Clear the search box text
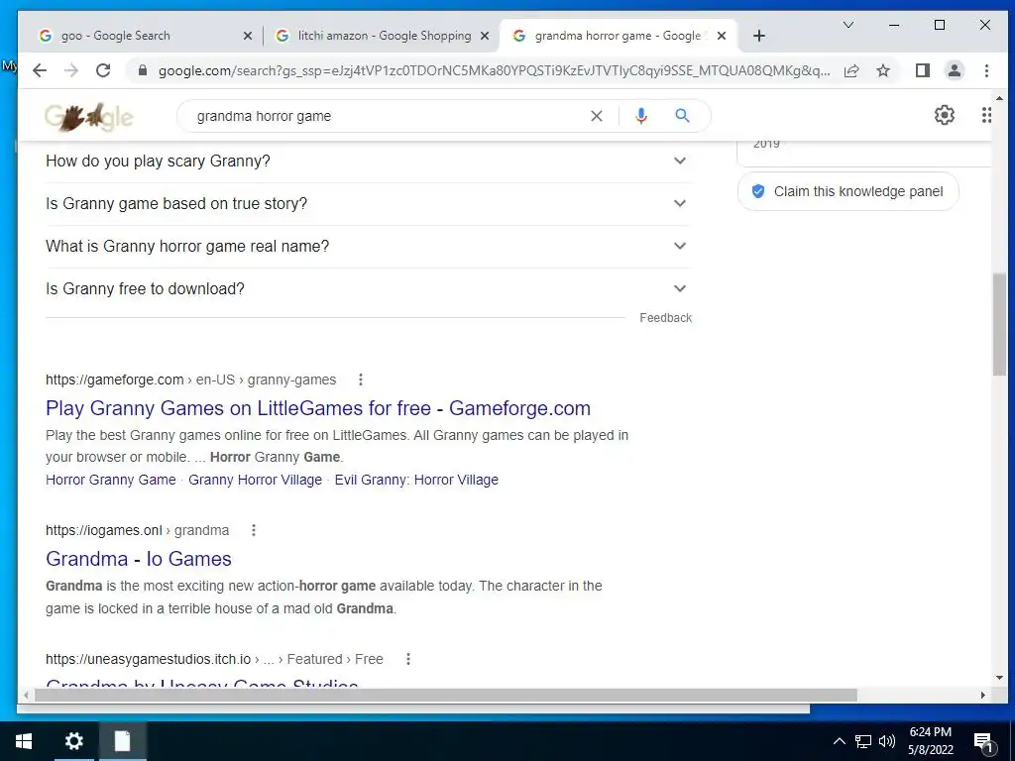 596,116
